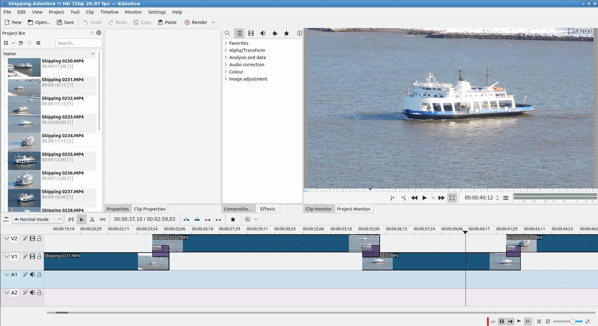Collapse track V2 with its chevron
The image size is (598, 326).
point(7,238)
